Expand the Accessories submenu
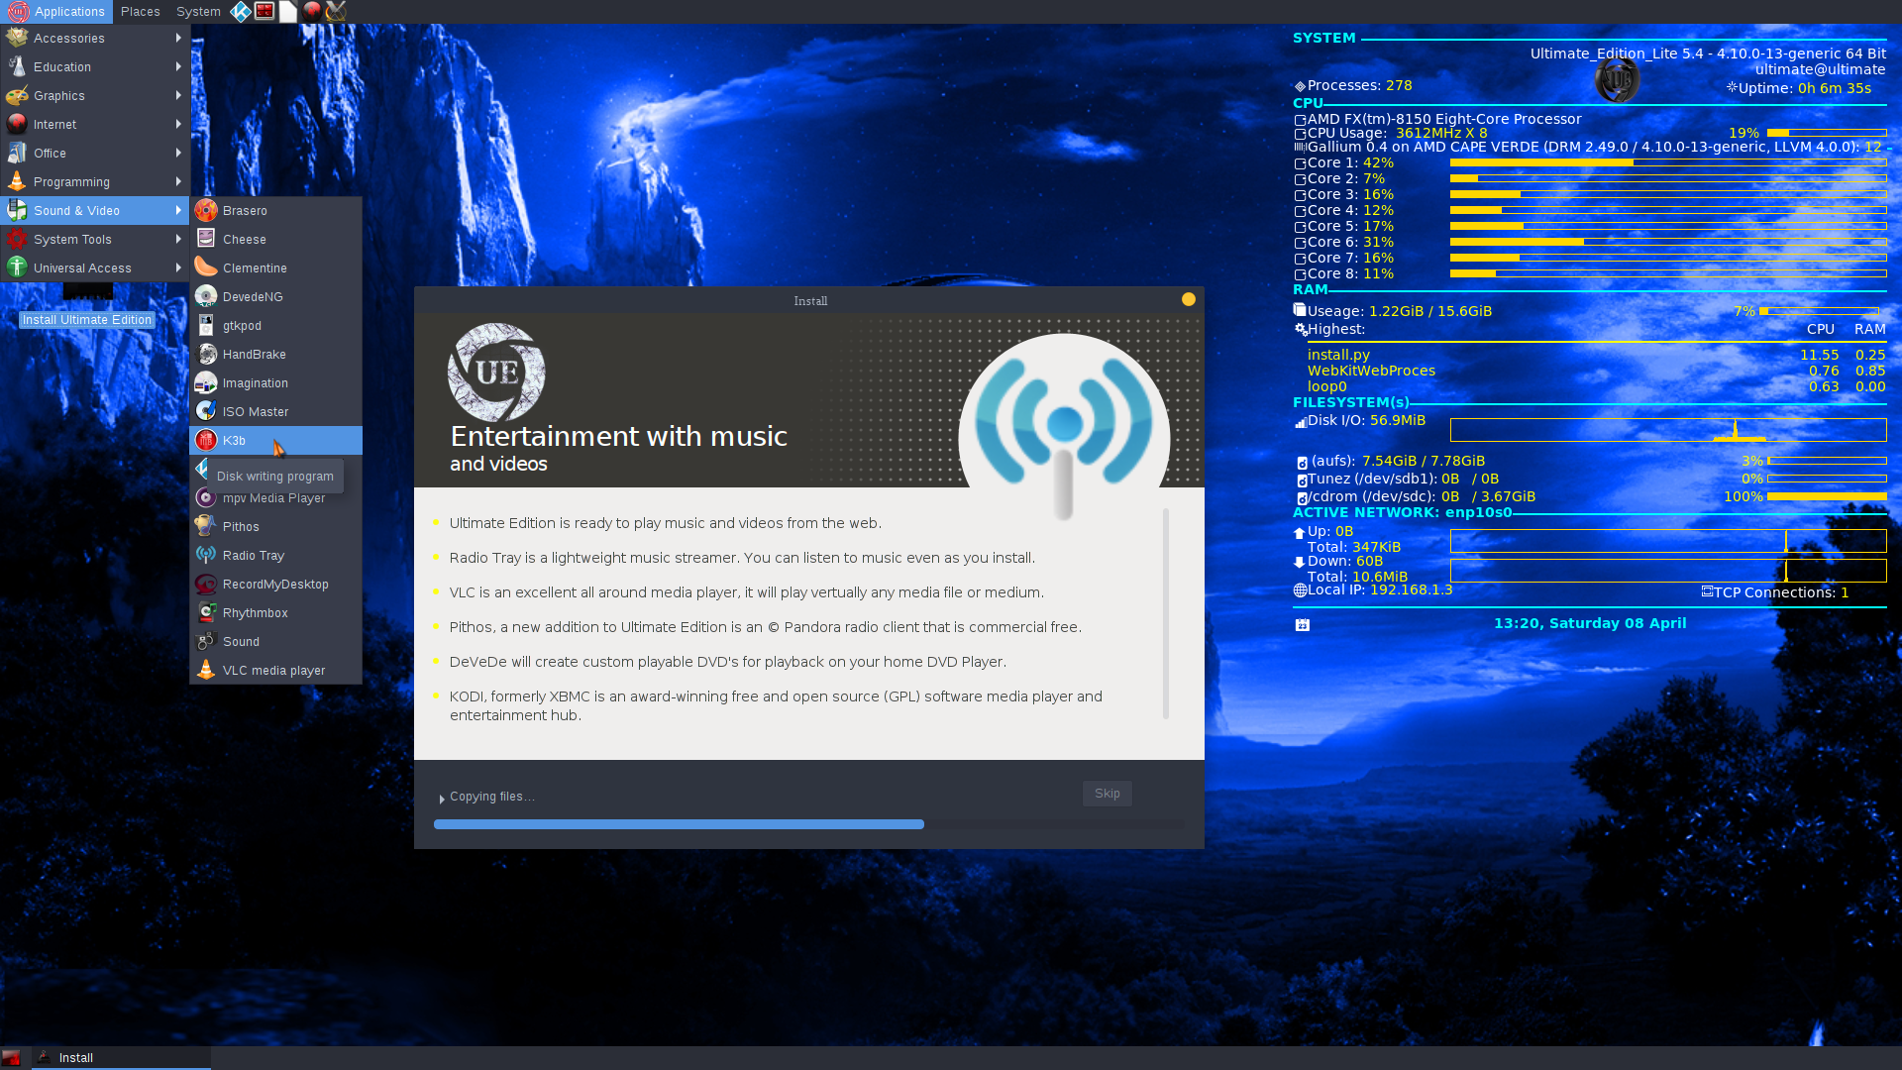This screenshot has height=1070, width=1902. click(95, 38)
